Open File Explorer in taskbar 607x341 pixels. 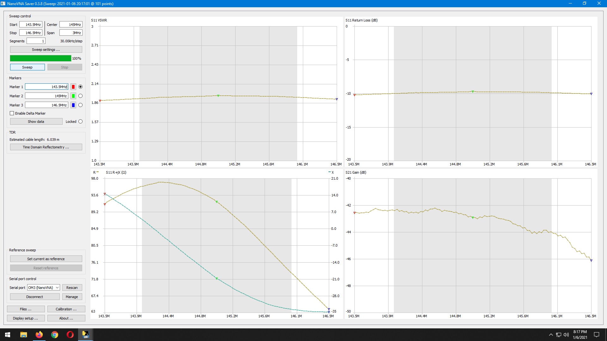23,335
